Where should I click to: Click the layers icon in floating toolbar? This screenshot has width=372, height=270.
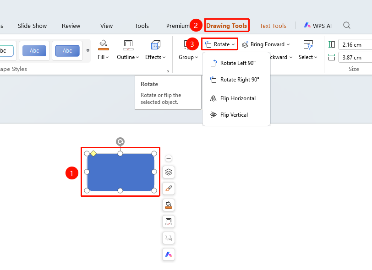[169, 172]
